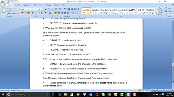This screenshot has height=97, width=174.
Task: Click the Save icon in quick access toolbar
Action: (x=8, y=2)
